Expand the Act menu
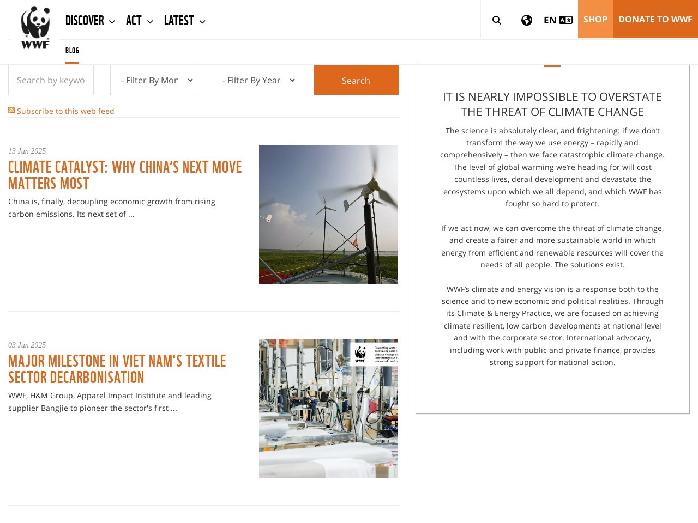Viewport: 698px width, 523px height. point(139,21)
